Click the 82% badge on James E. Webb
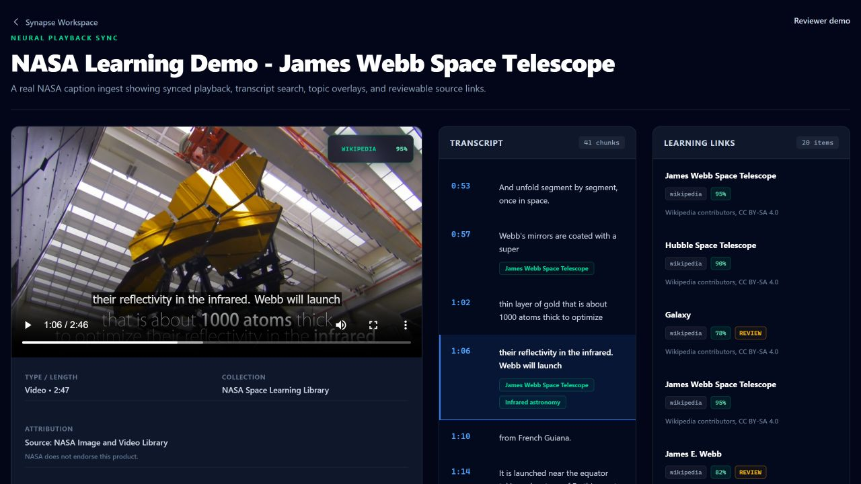Image resolution: width=861 pixels, height=484 pixels. coord(721,473)
